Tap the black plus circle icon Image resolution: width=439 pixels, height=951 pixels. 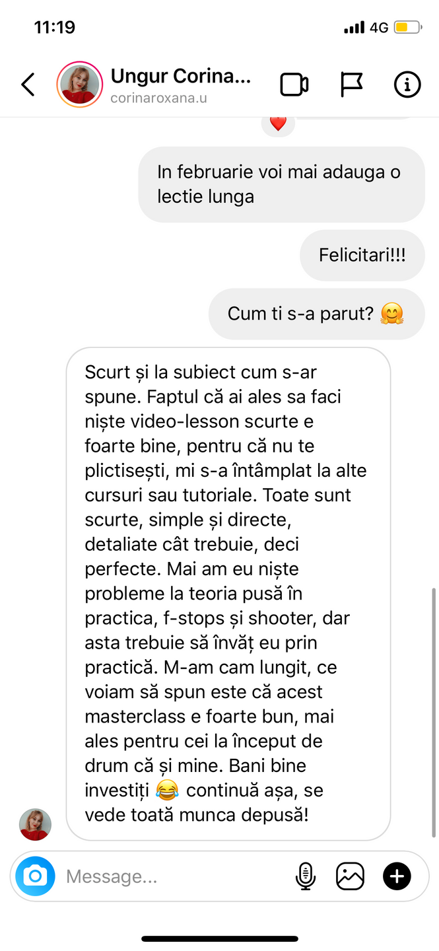[x=397, y=876]
